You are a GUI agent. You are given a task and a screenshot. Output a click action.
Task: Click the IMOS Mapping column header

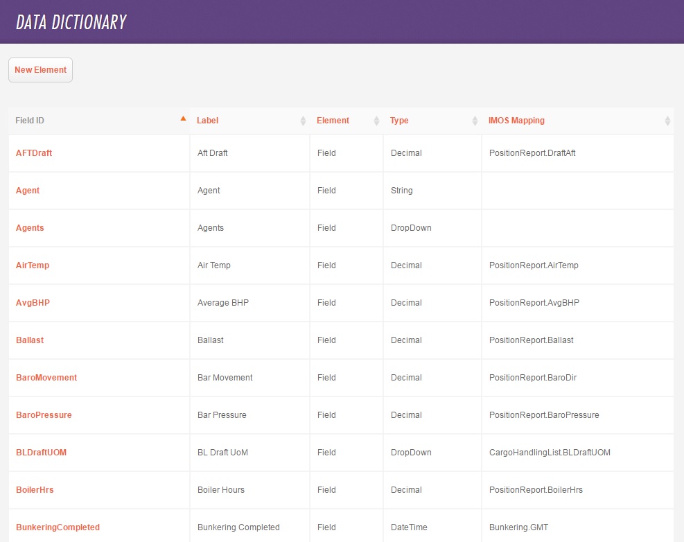tap(516, 120)
